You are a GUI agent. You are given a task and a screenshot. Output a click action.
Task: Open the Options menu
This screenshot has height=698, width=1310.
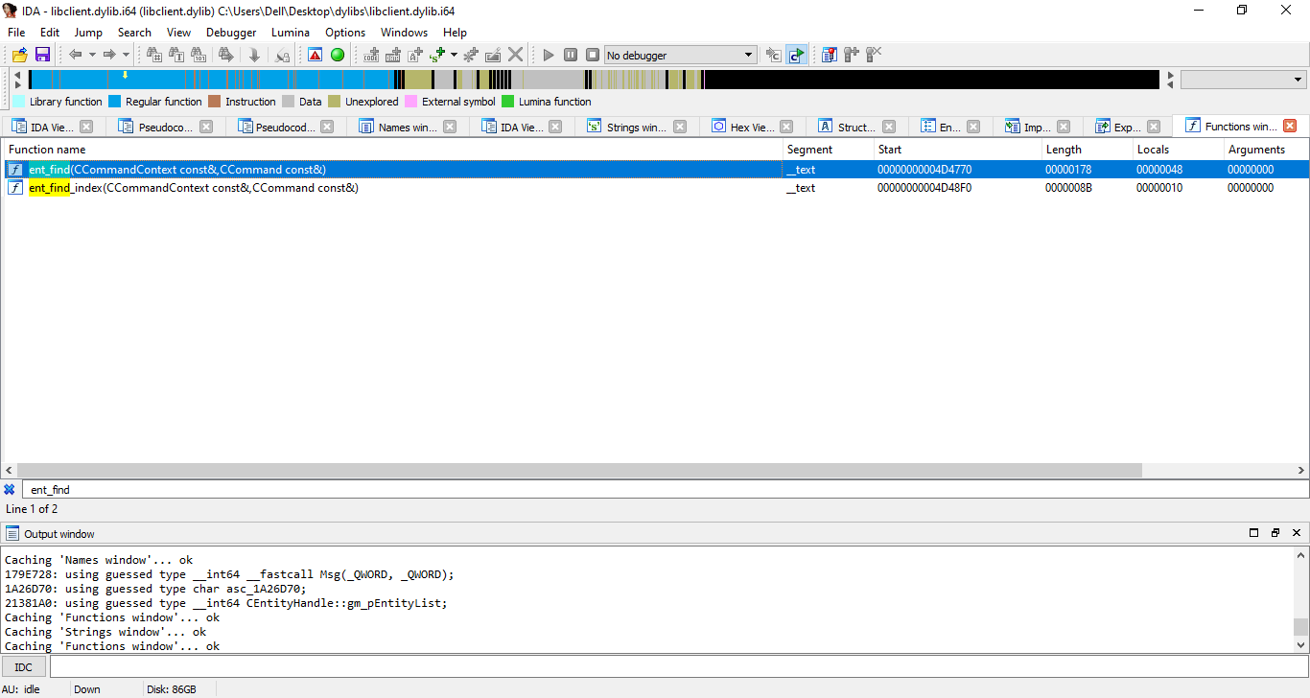(345, 32)
